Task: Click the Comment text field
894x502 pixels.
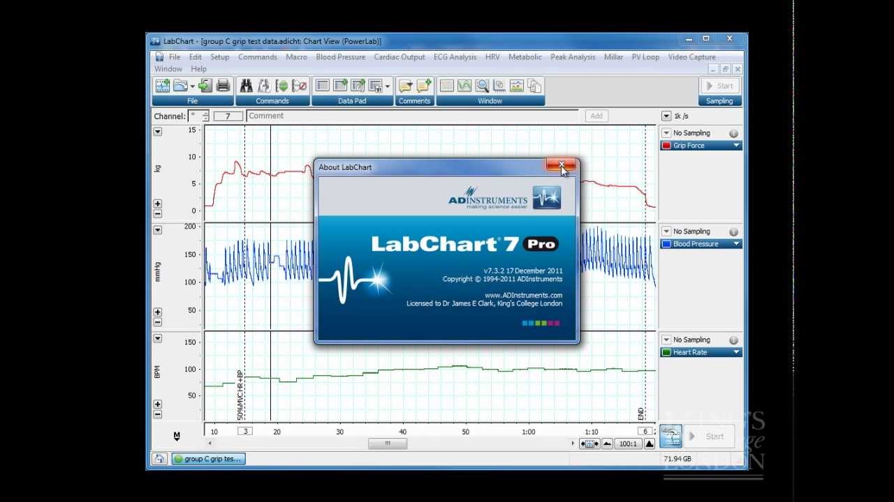Action: 413,116
